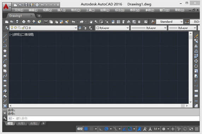Viewport: 202px width, 134px height.
Task: Click the Make Object's Layer Current icon
Action: tap(80, 28)
